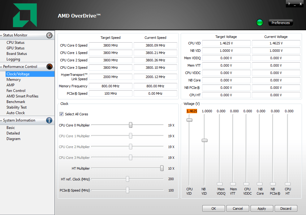
Task: Click the Target Speed column header
Action: coord(110,38)
